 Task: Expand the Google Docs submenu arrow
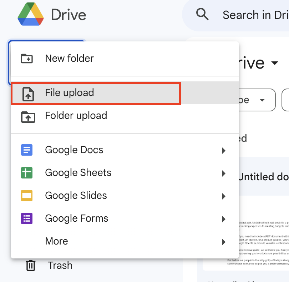click(x=224, y=151)
